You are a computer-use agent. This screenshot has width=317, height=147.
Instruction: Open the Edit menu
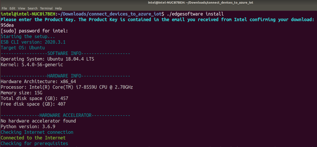(x=12, y=8)
